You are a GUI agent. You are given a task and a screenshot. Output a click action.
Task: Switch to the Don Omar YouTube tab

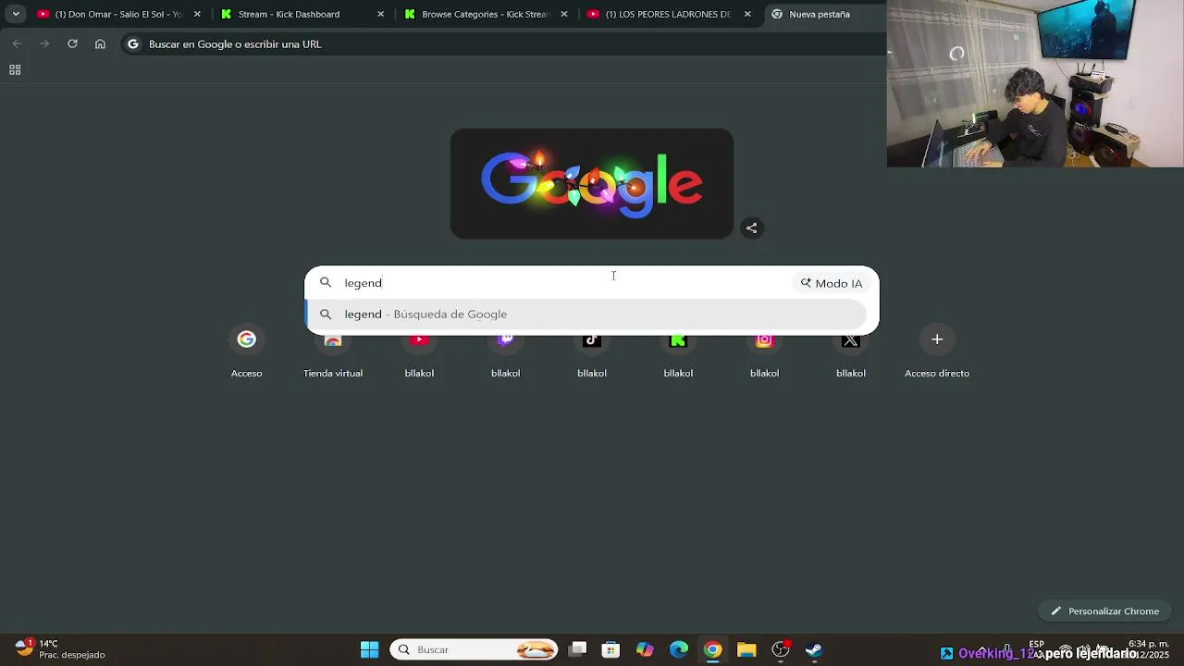(118, 14)
